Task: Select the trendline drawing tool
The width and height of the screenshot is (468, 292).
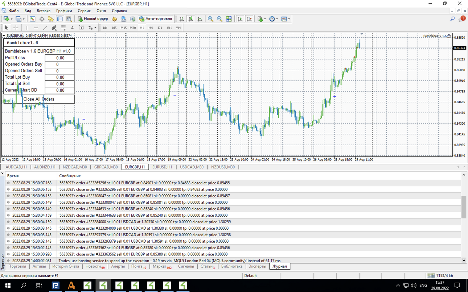Action: [x=45, y=28]
